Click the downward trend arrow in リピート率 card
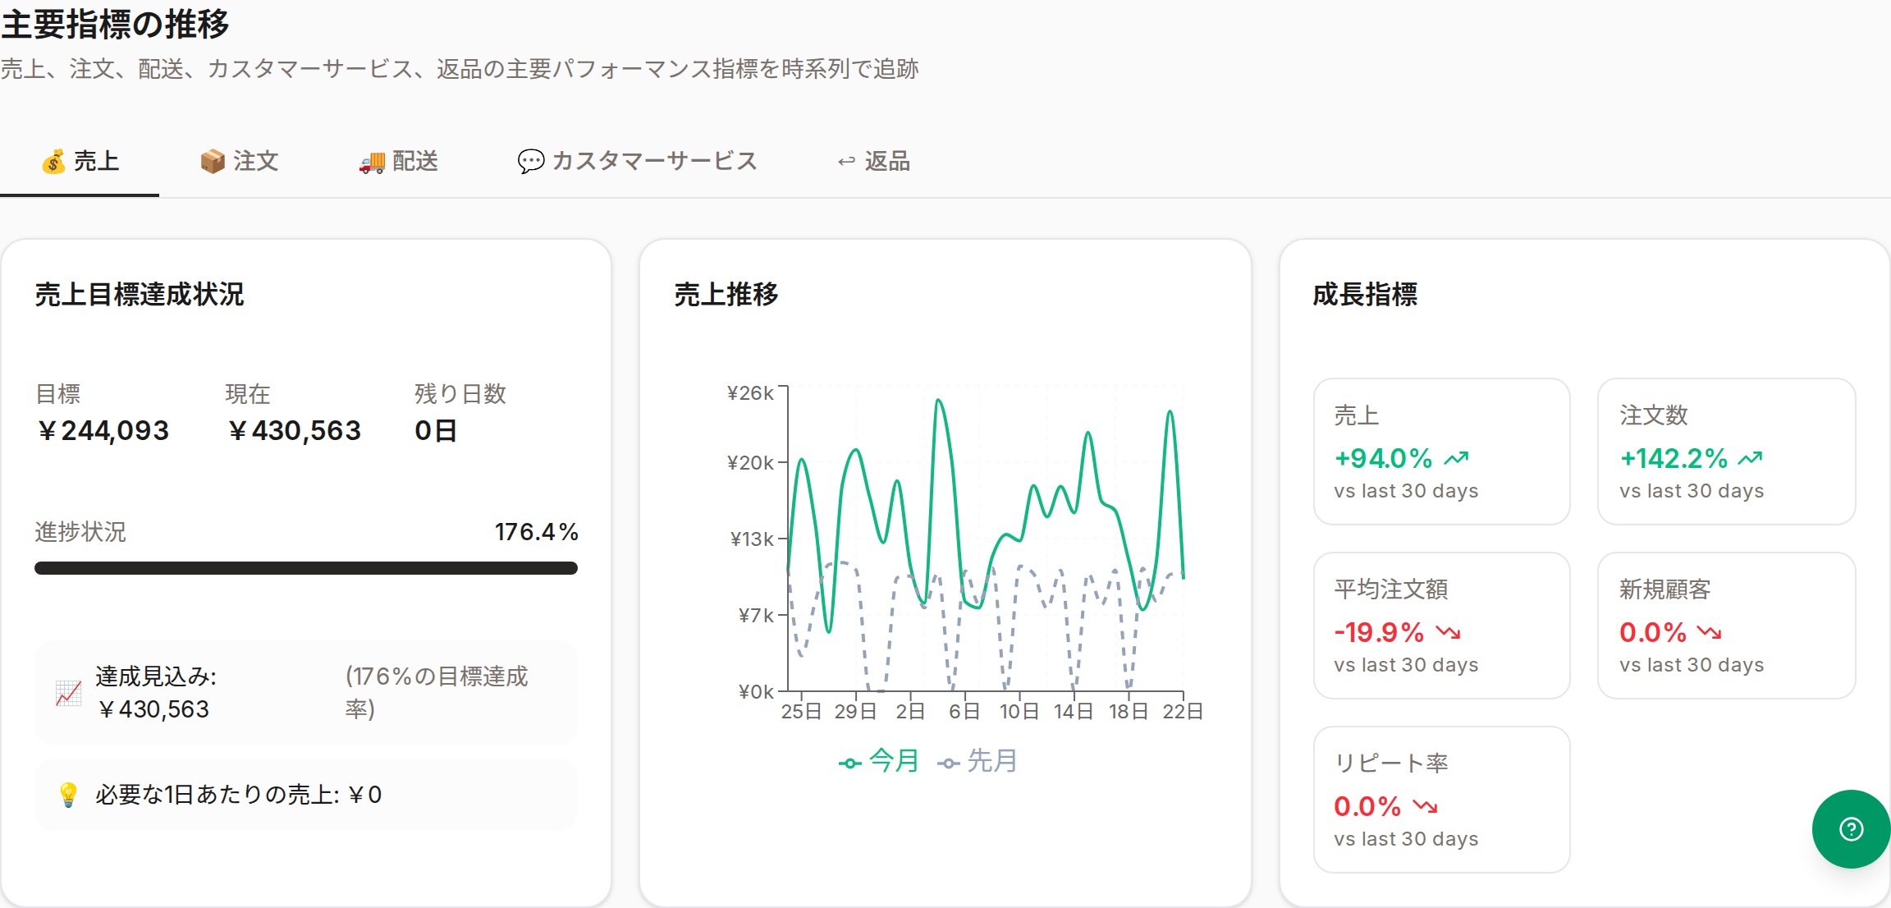Image resolution: width=1891 pixels, height=908 pixels. (1426, 806)
